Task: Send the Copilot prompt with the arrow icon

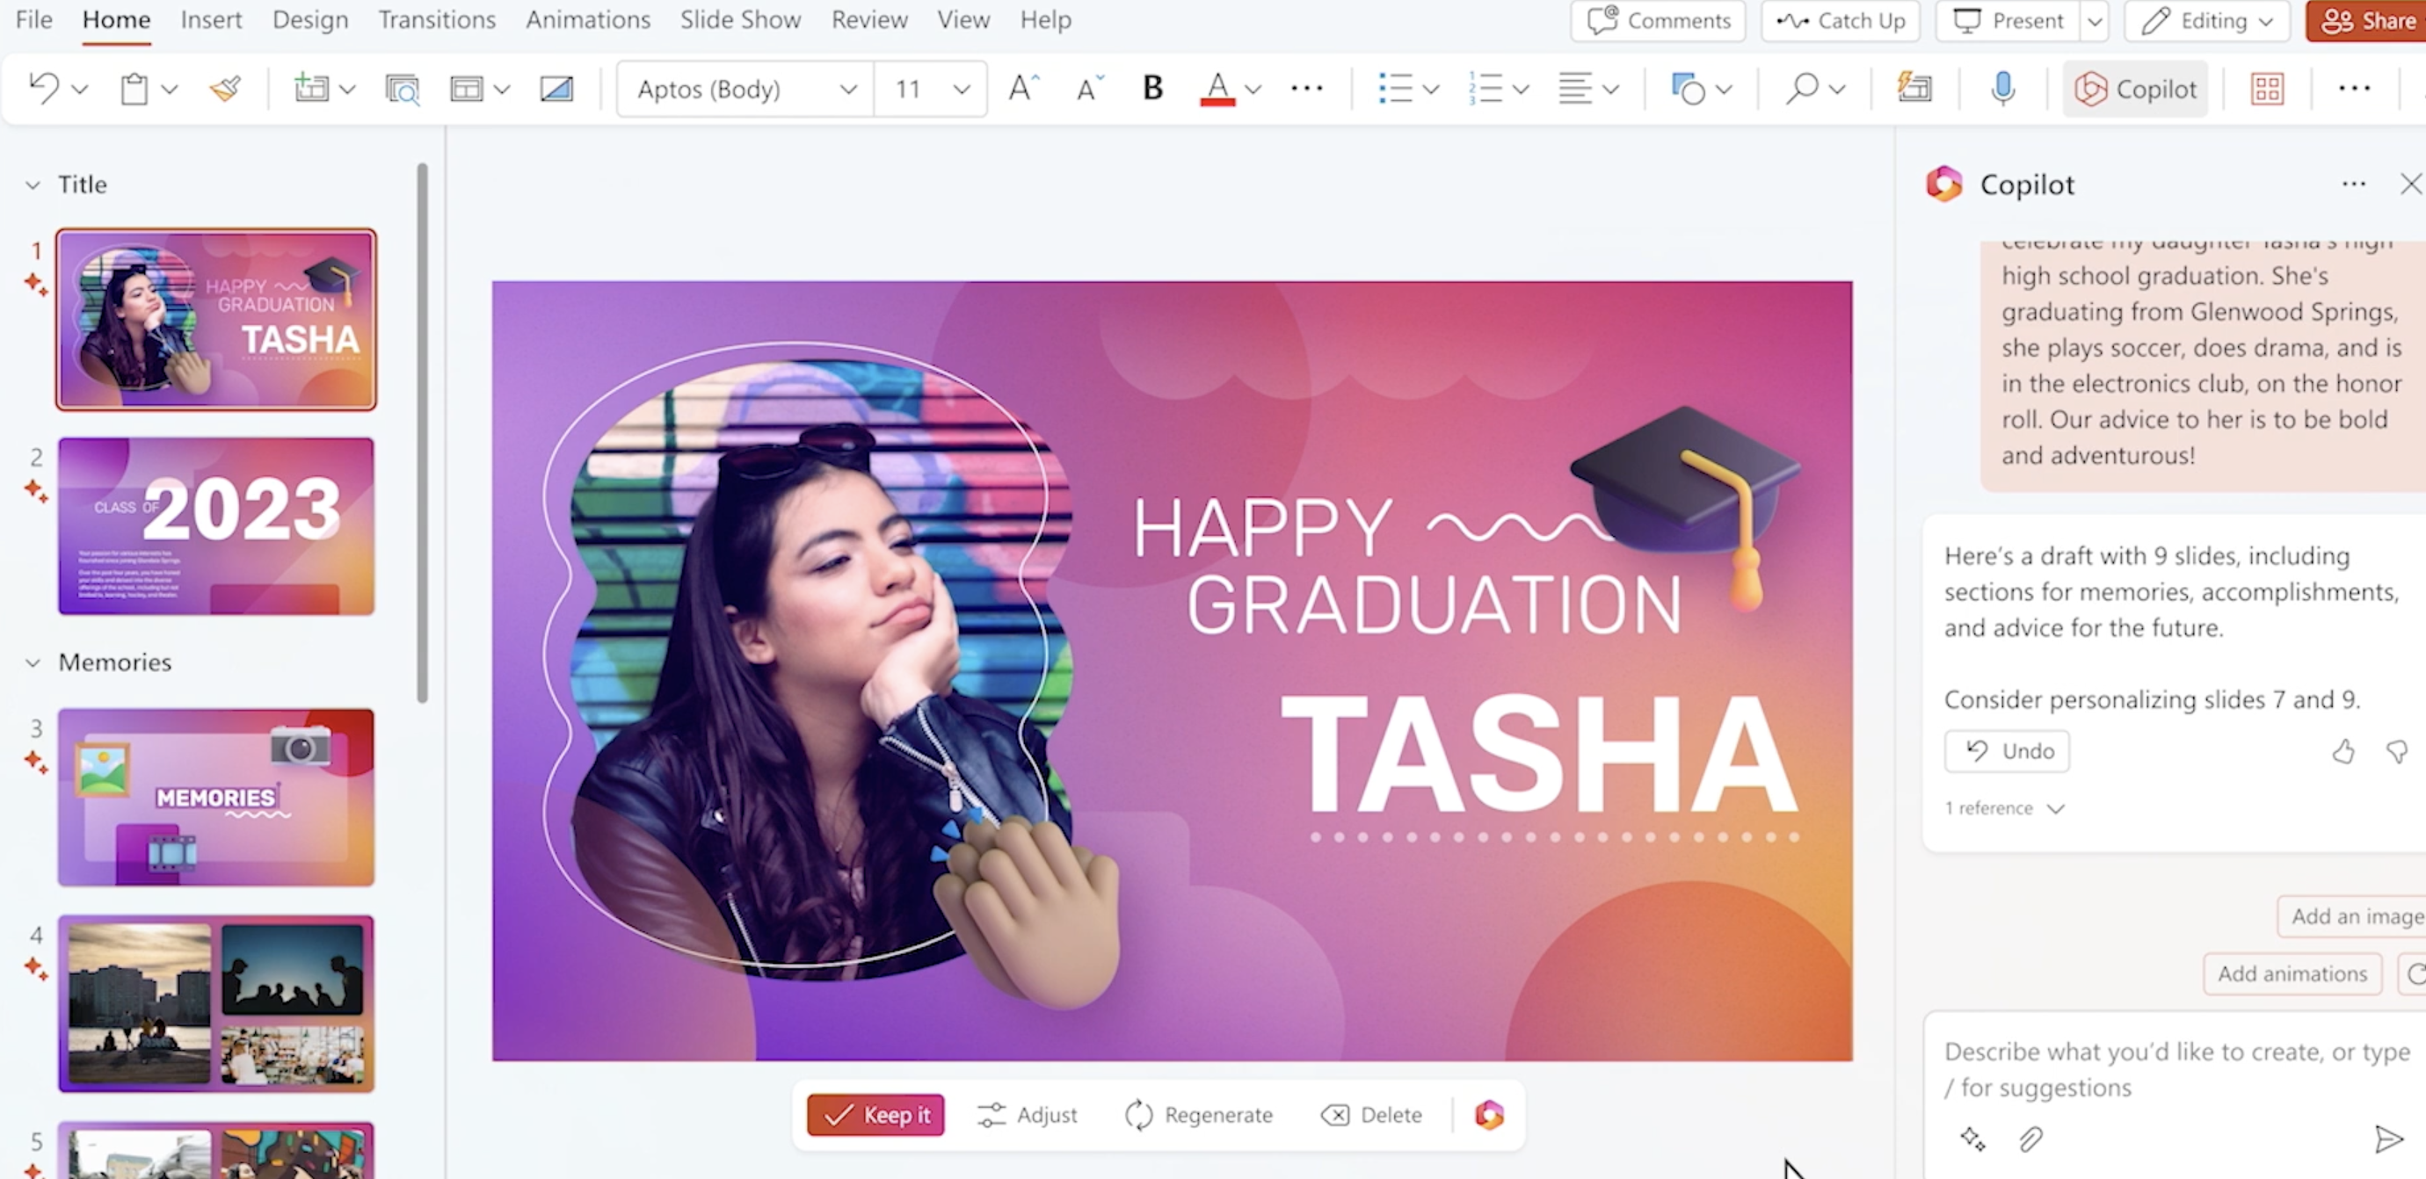Action: pyautogui.click(x=2387, y=1139)
